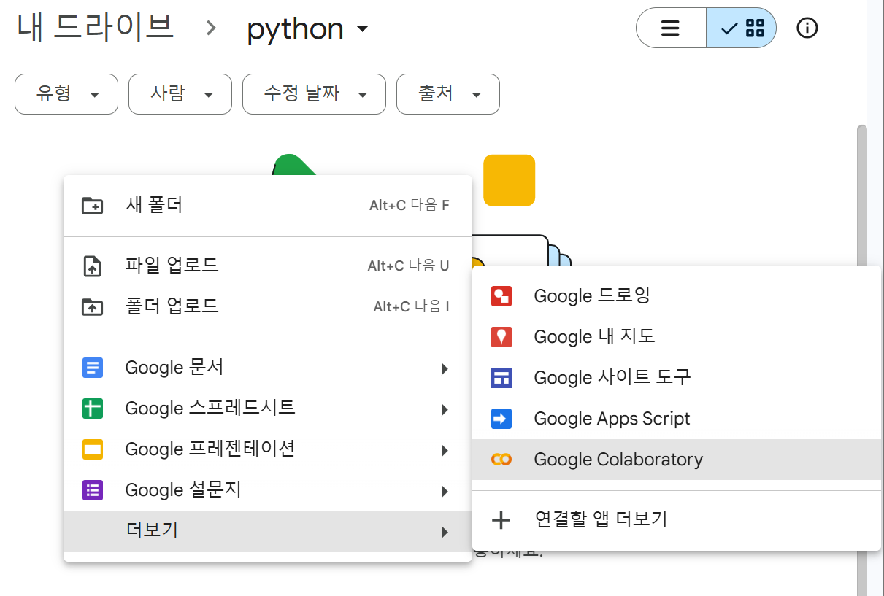Click the purple Google Forms icon
Image resolution: width=884 pixels, height=596 pixels.
(x=93, y=490)
